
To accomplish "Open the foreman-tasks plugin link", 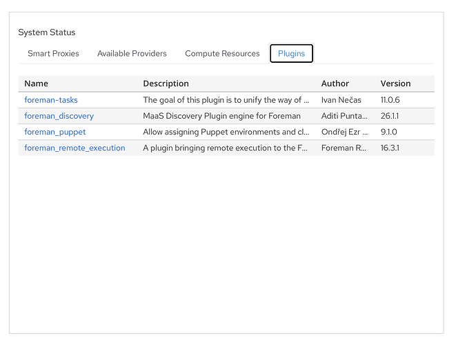I will pyautogui.click(x=51, y=100).
